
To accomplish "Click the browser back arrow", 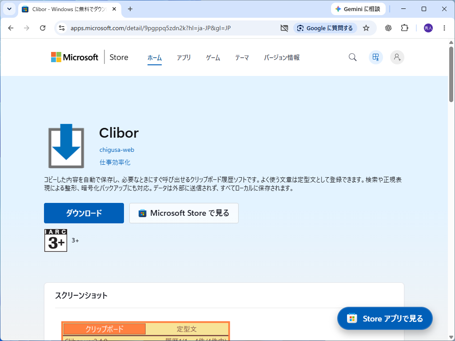I will (x=11, y=28).
